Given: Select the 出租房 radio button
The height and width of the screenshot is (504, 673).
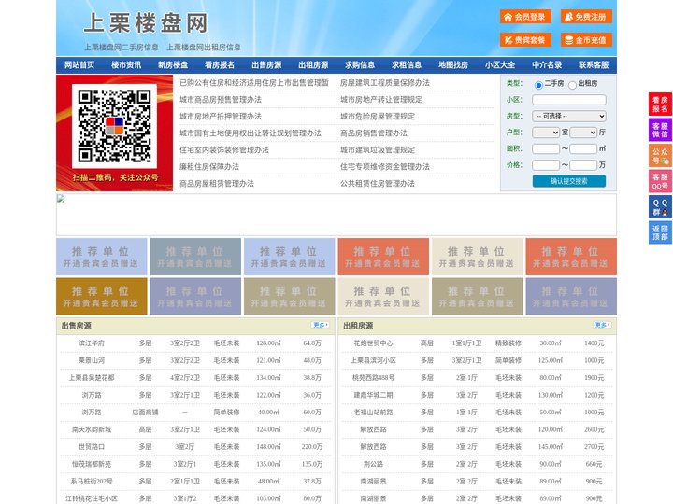Looking at the screenshot, I should pyautogui.click(x=572, y=85).
